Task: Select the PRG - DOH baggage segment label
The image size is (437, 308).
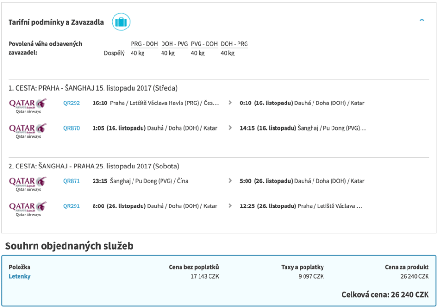Action: 144,44
